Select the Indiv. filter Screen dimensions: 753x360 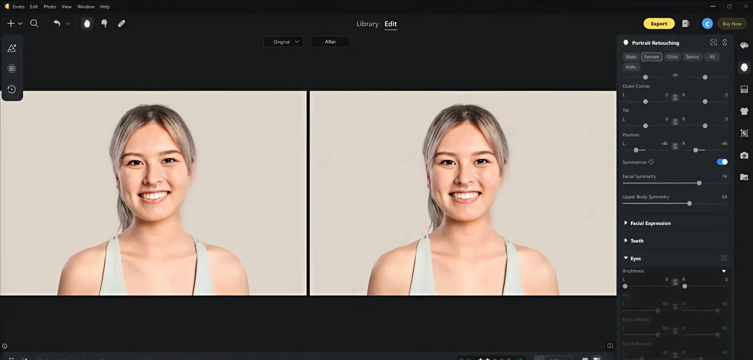(631, 67)
